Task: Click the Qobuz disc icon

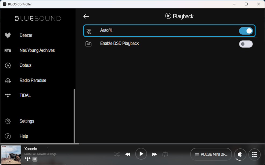Action: click(8, 65)
